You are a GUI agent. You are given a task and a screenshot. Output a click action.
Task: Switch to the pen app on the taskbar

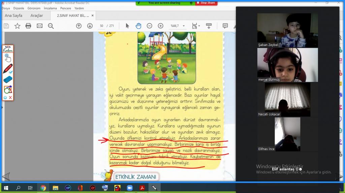154,188
